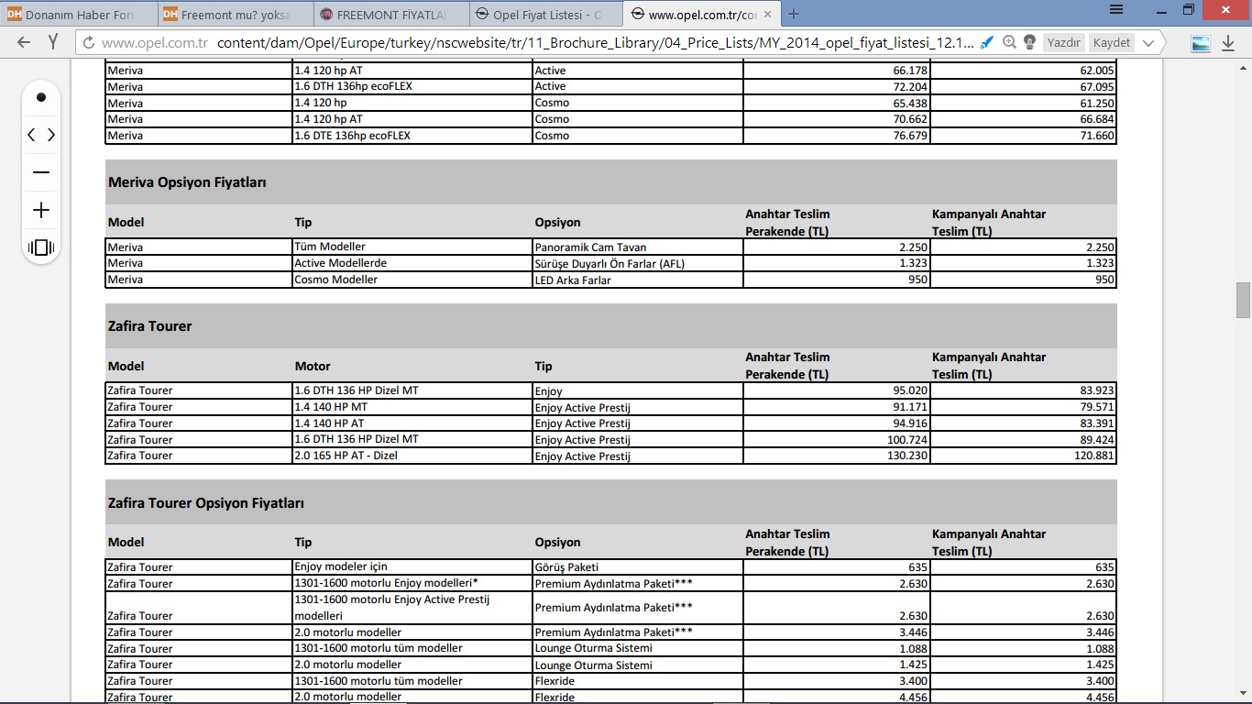Click 'Flexride' option in 3.400 row
1252x704 pixels.
pyautogui.click(x=637, y=681)
